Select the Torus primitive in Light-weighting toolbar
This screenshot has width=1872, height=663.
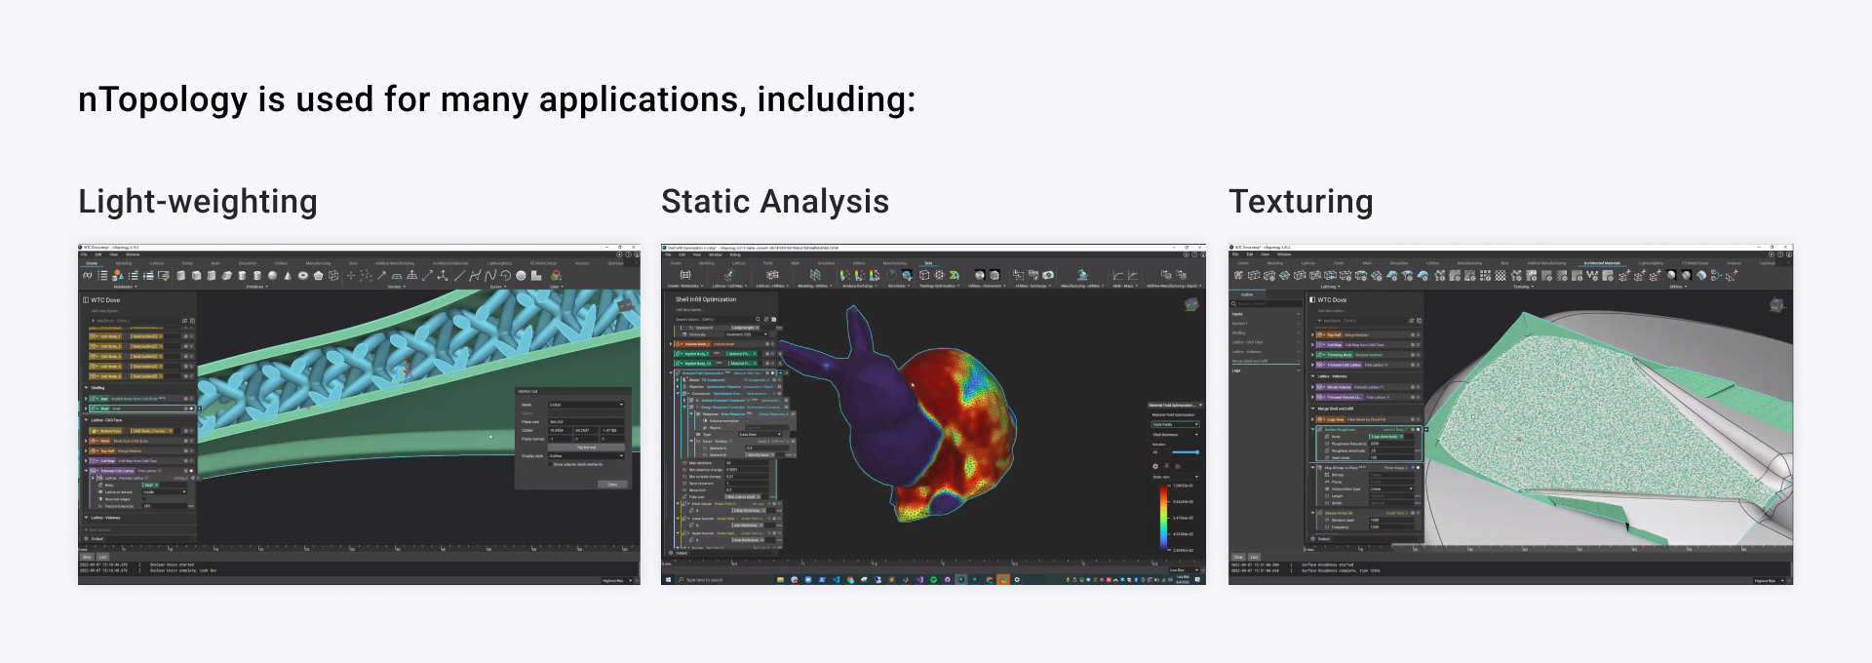(303, 276)
